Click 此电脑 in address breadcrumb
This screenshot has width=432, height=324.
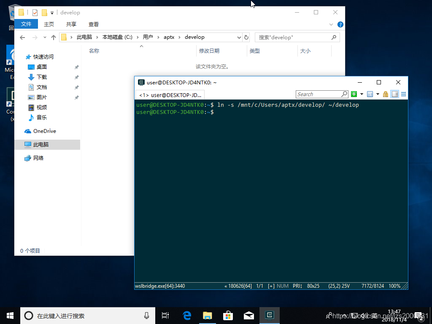coord(84,37)
